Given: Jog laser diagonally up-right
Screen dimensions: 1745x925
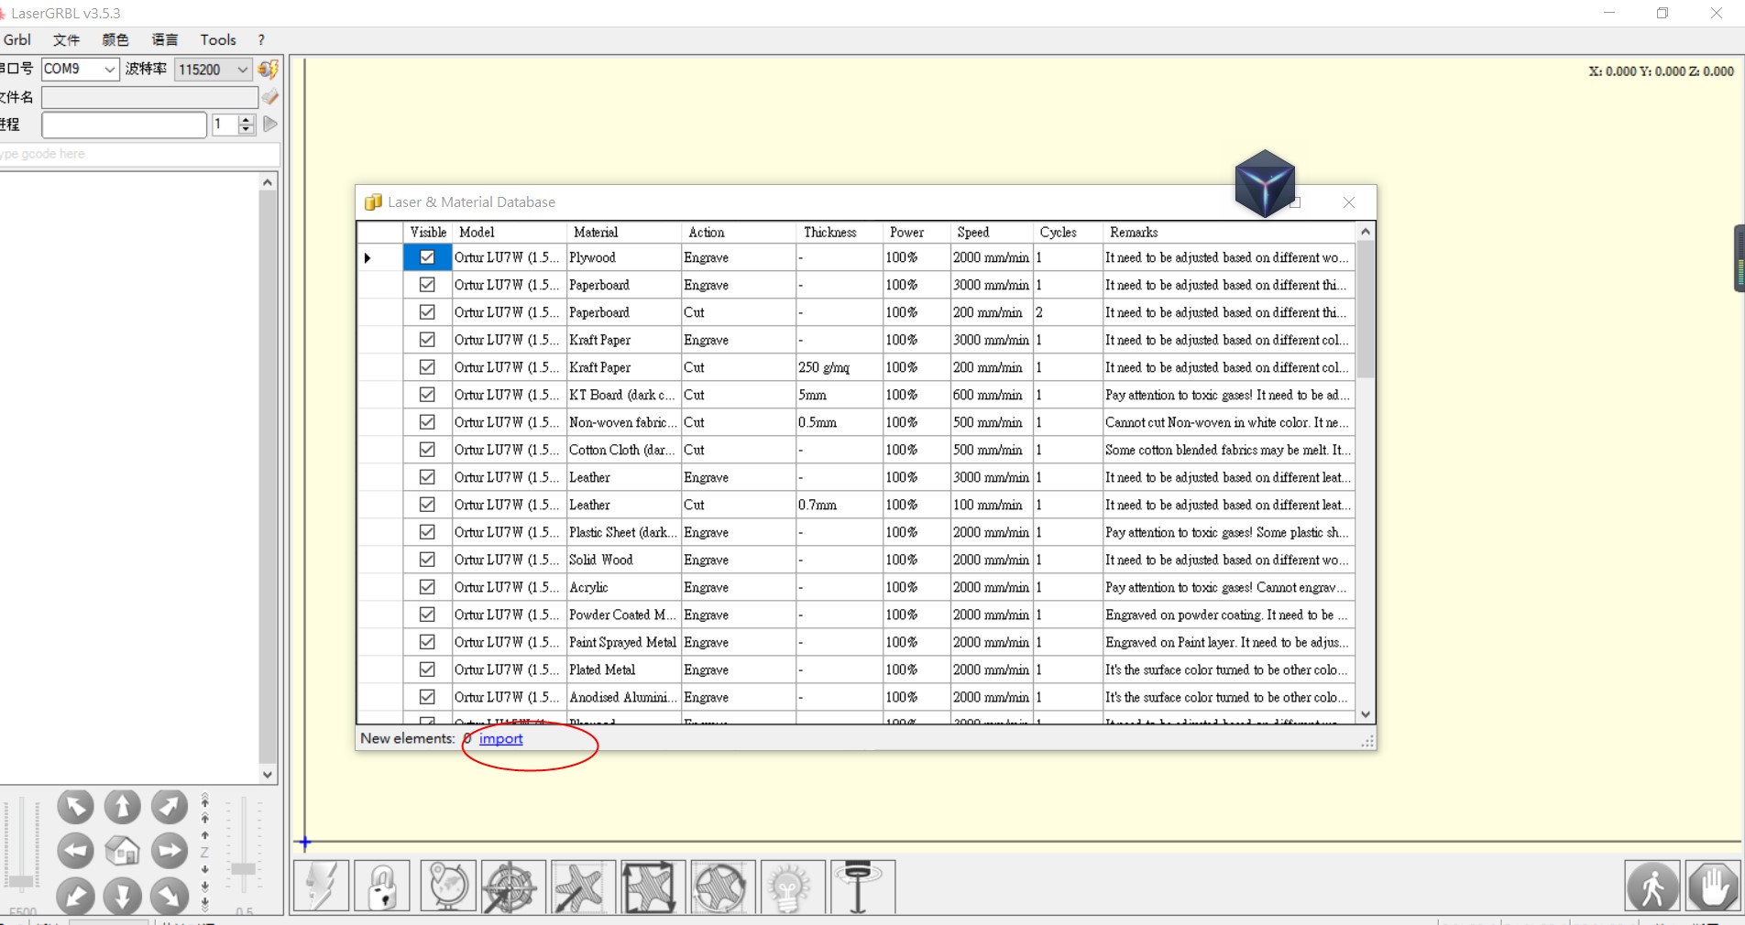Looking at the screenshot, I should point(169,807).
